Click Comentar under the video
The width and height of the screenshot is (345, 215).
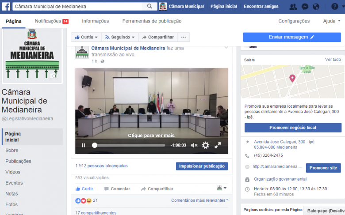point(117,189)
